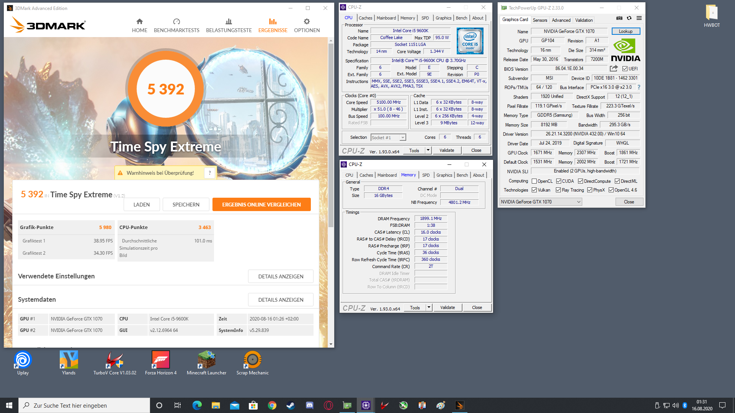This screenshot has height=413, width=735.
Task: Click ERGEBNIS ONLINE VERGLEICHEN button
Action: tap(261, 205)
